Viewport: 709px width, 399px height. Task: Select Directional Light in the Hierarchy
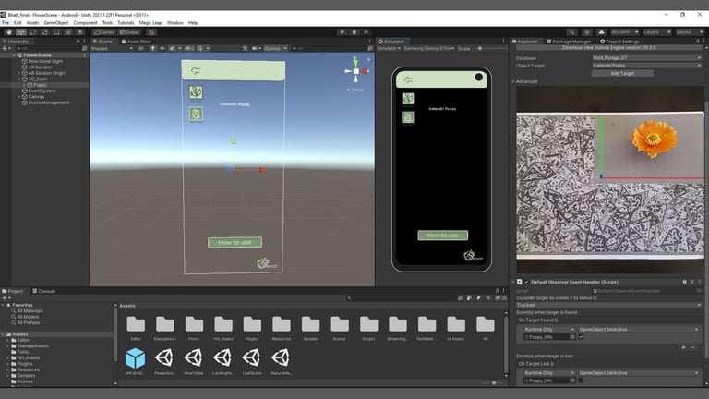45,61
